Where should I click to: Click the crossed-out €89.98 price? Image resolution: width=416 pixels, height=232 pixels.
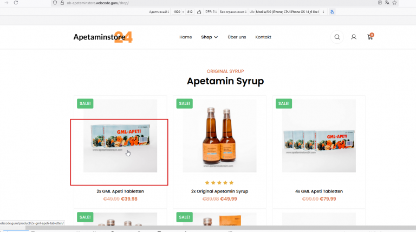pos(211,199)
